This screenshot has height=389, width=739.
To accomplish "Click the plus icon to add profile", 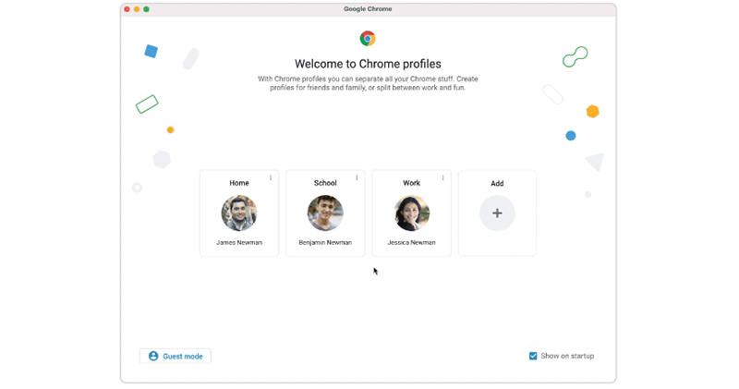I will point(497,213).
